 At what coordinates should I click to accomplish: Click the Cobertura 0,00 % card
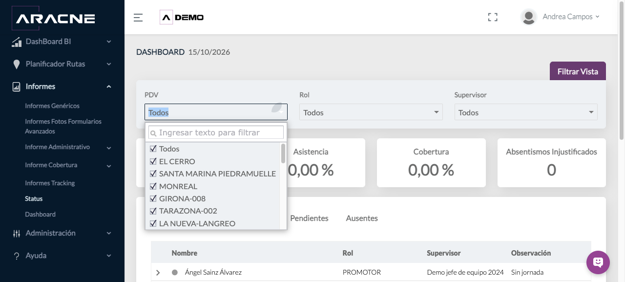[x=431, y=163]
